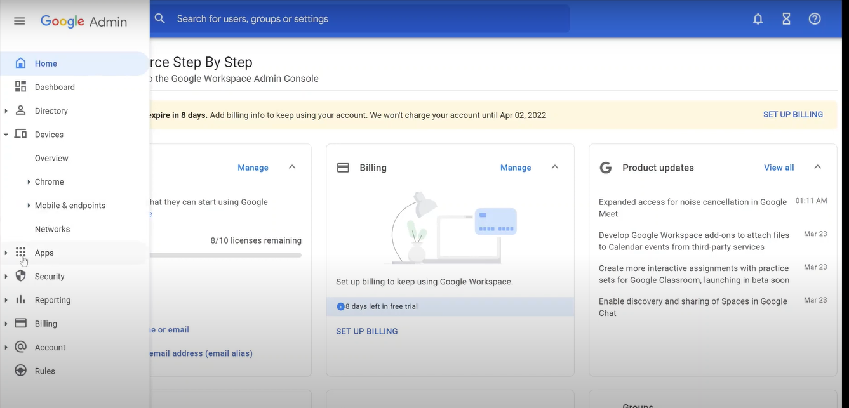The image size is (849, 408).
Task: Click SET UP BILLING in the yellow banner
Action: (793, 115)
